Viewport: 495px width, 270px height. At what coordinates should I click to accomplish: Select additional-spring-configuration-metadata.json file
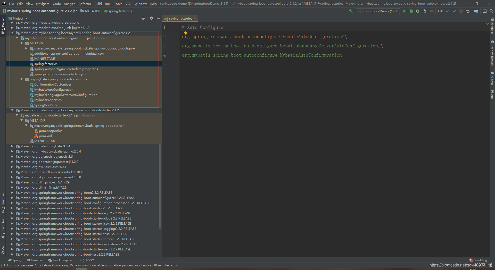point(69,53)
